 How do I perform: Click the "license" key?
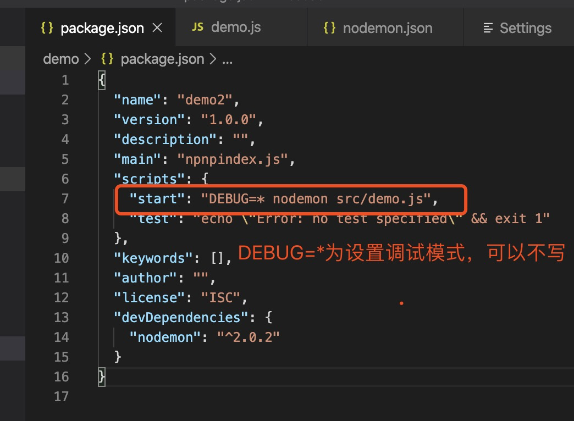coord(149,298)
